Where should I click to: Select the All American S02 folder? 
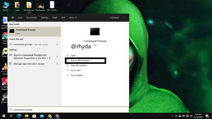click(29, 7)
